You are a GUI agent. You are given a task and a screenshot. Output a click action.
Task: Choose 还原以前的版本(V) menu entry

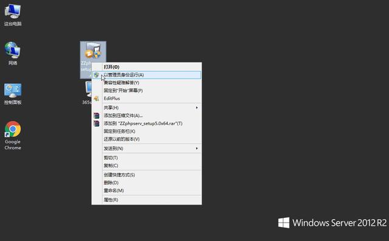(x=146, y=139)
